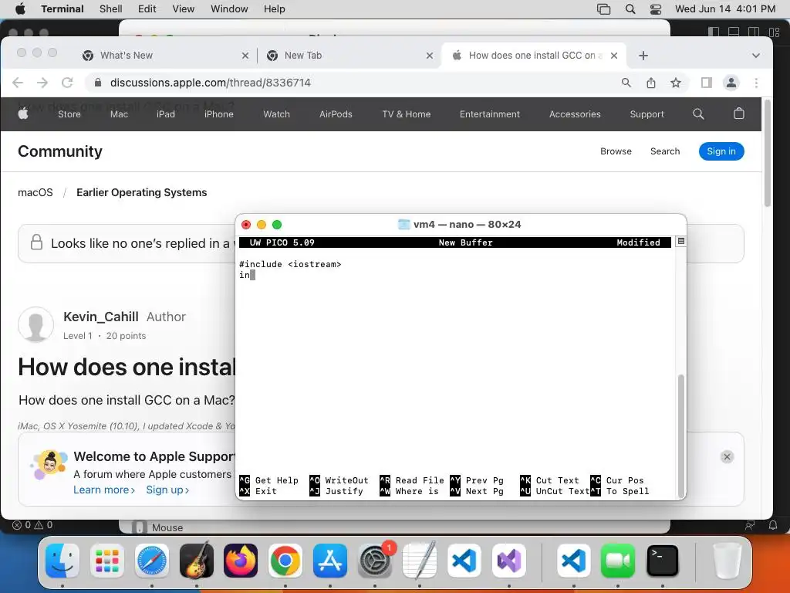Click the Stage Manager windows icon in menu bar
790x593 pixels.
[603, 9]
